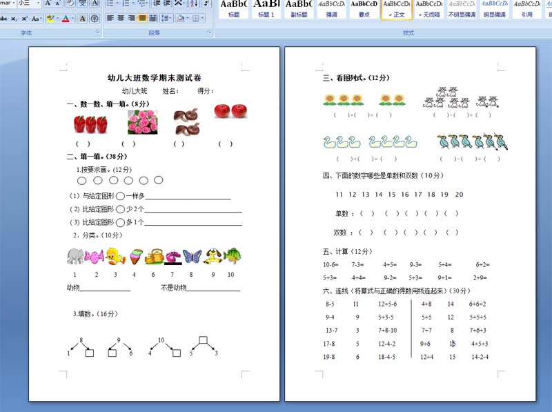Apply the 标题 style
This screenshot has height=412, width=552.
234,9
